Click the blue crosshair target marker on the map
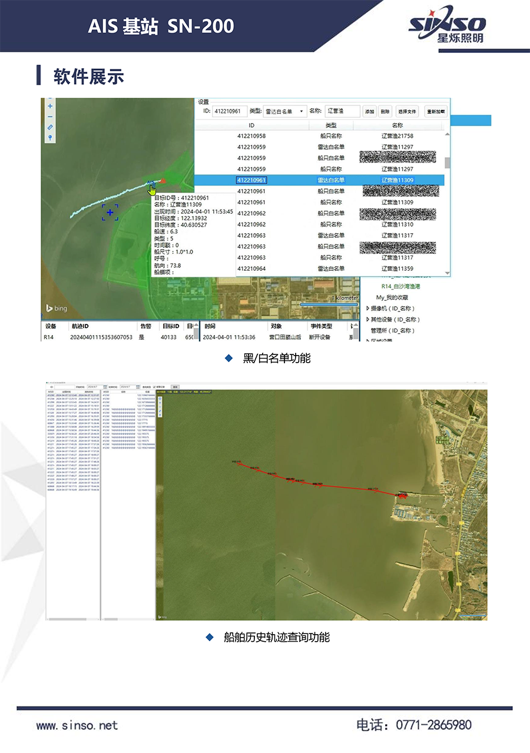This screenshot has width=530, height=753. click(110, 212)
